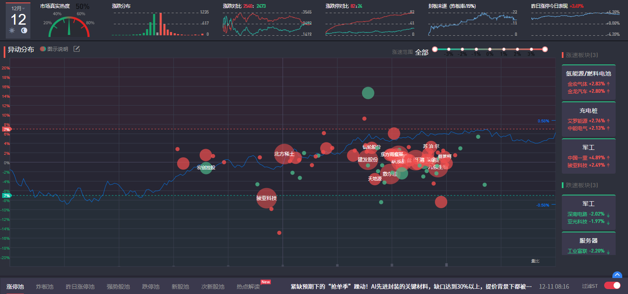This screenshot has width=628, height=294.
Task: Click the moon night icon under the date
Action: [24, 31]
